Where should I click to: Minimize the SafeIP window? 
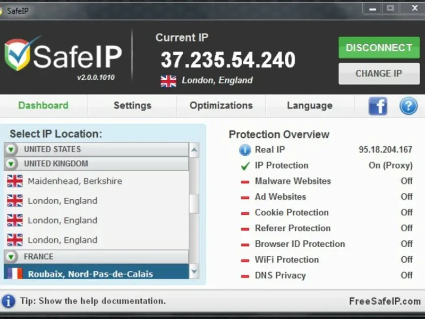373,9
